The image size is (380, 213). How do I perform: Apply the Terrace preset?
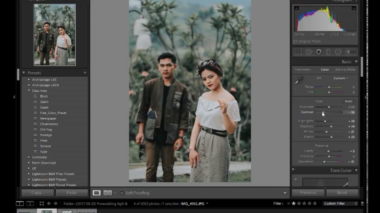[x=45, y=146]
